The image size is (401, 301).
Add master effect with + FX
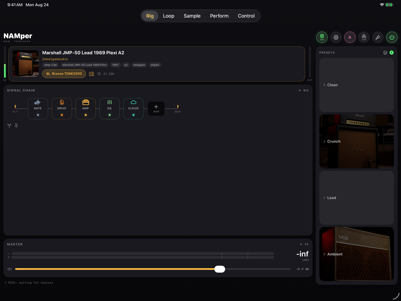(304, 244)
